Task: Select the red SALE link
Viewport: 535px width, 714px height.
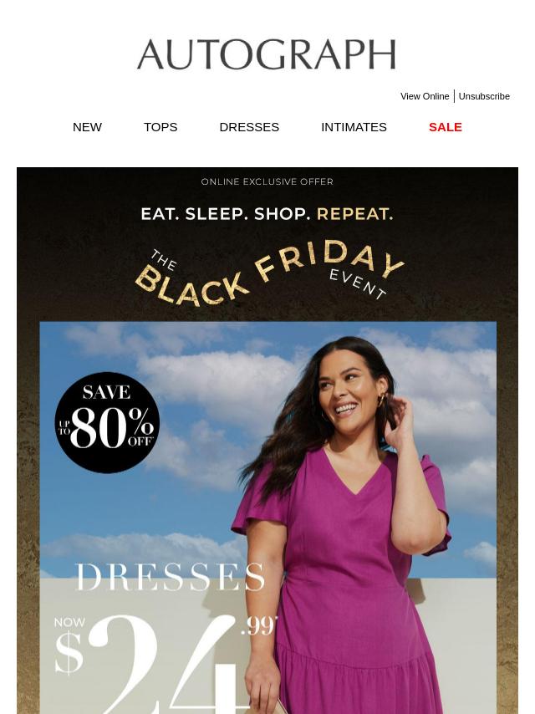Action: 446,127
